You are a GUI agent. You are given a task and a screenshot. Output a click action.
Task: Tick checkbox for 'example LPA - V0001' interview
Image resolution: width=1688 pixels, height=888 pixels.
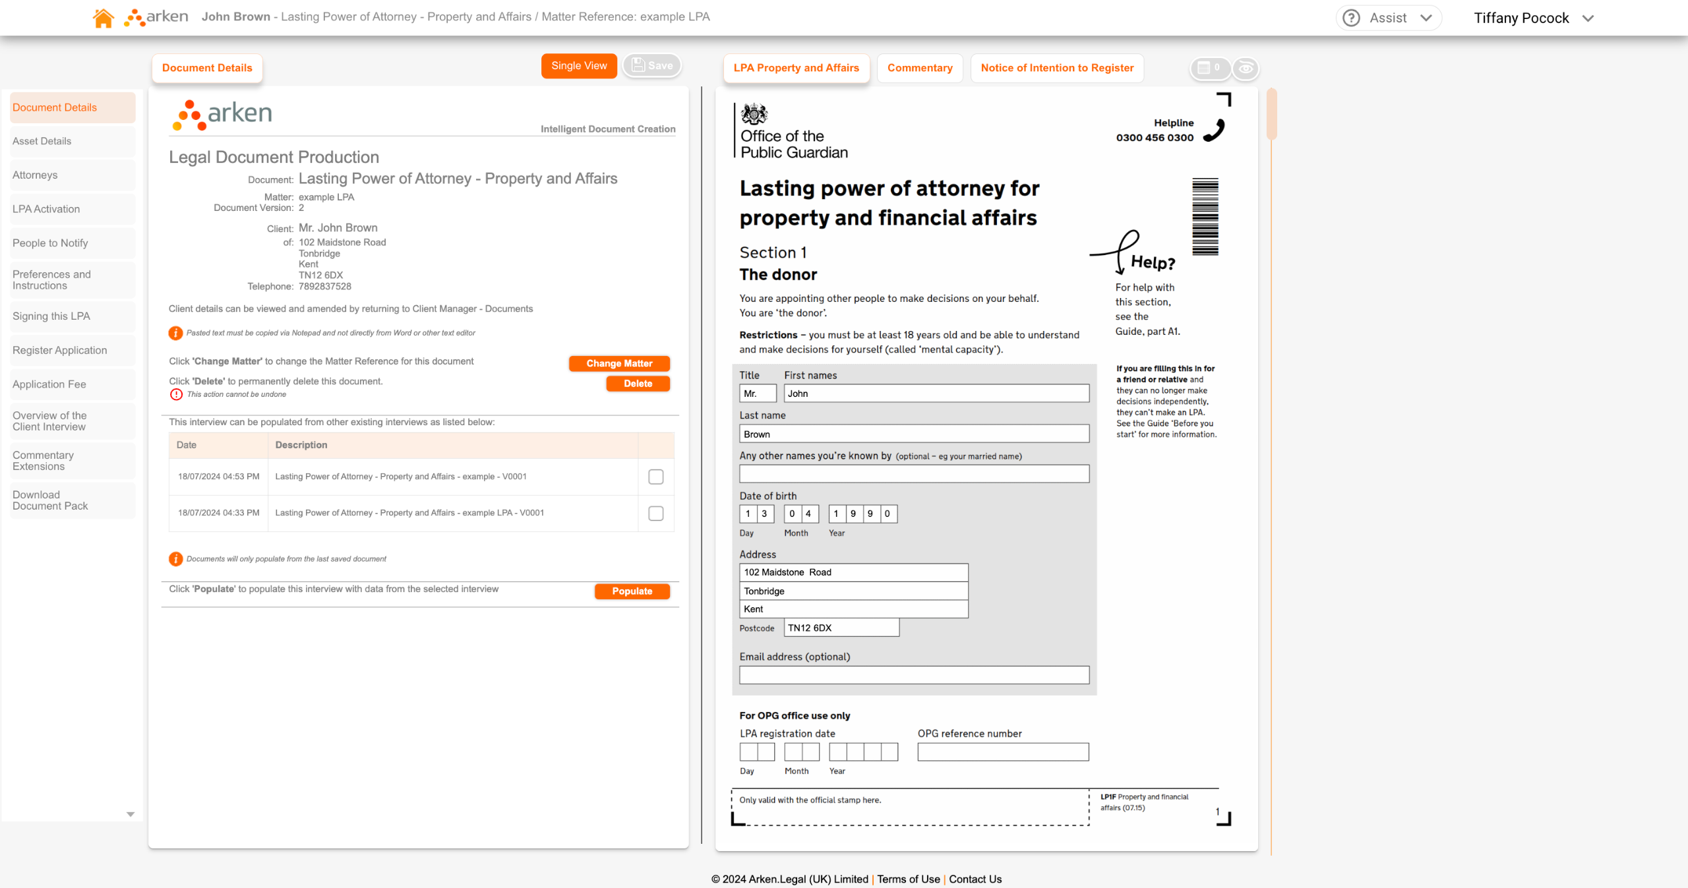click(x=655, y=513)
